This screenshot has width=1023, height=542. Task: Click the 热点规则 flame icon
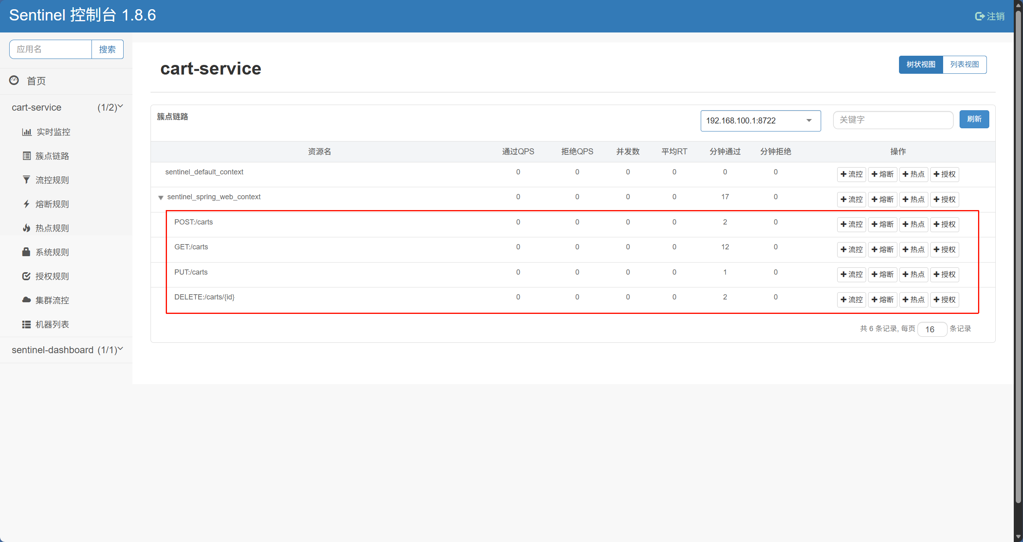(26, 228)
